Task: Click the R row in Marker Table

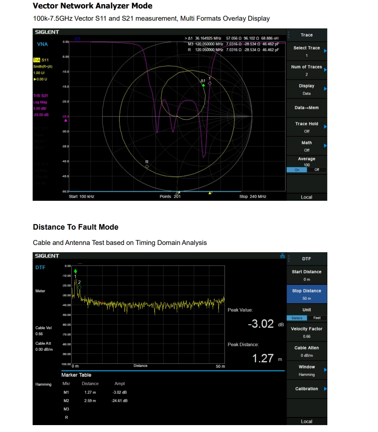Action: point(66,417)
